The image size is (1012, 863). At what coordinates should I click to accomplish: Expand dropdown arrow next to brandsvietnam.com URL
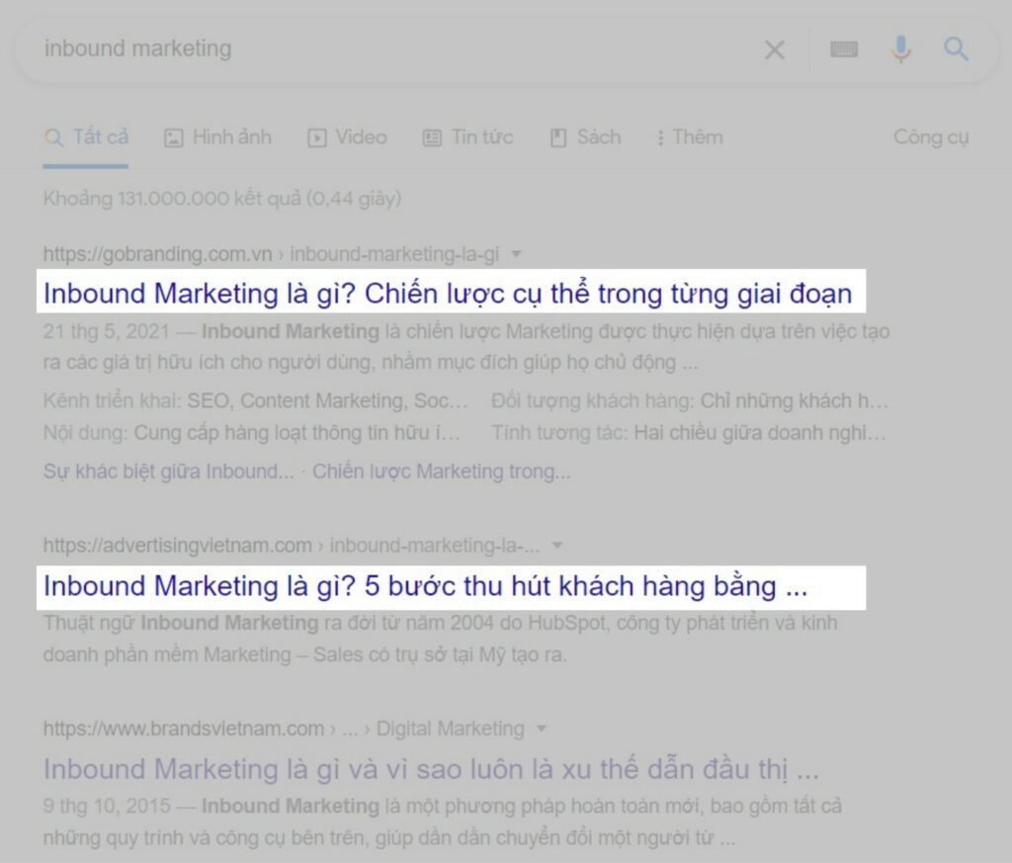point(541,730)
